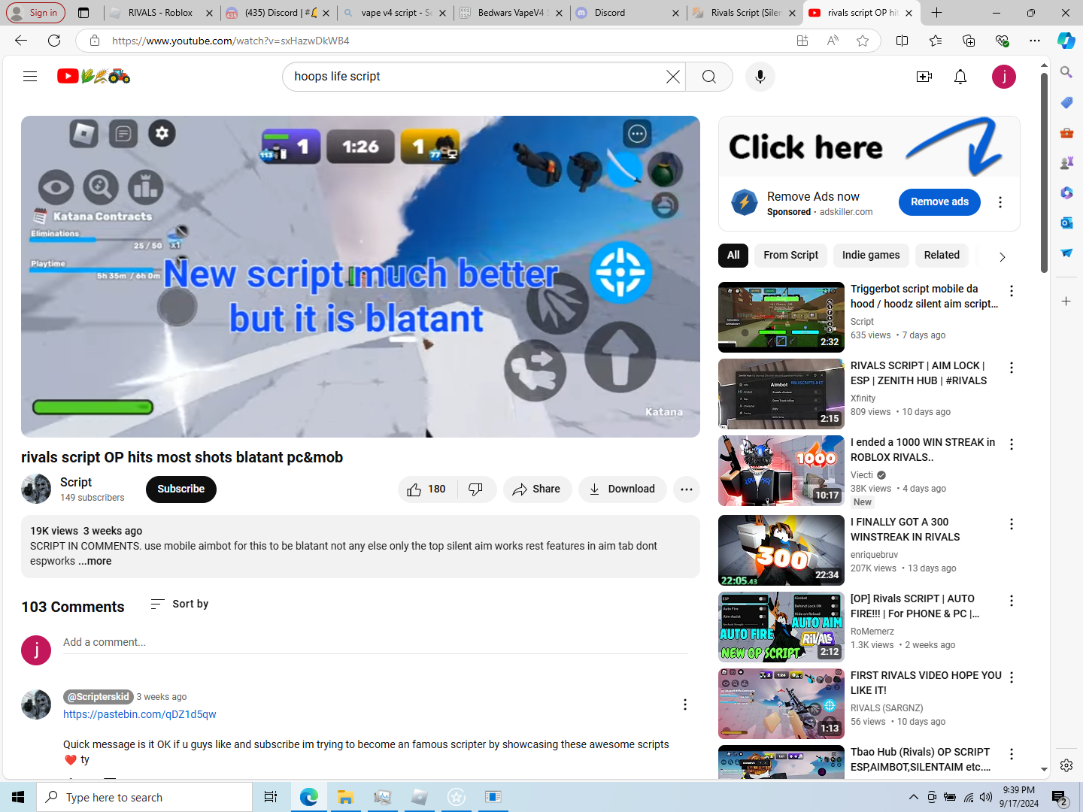
Task: Open the YouTube guide hamburger menu
Action: 30,76
